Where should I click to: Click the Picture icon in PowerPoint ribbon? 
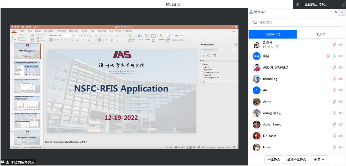tap(141, 37)
